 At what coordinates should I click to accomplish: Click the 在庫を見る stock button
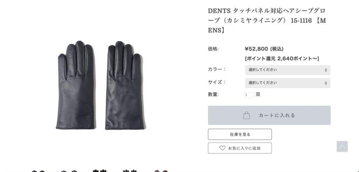240,134
